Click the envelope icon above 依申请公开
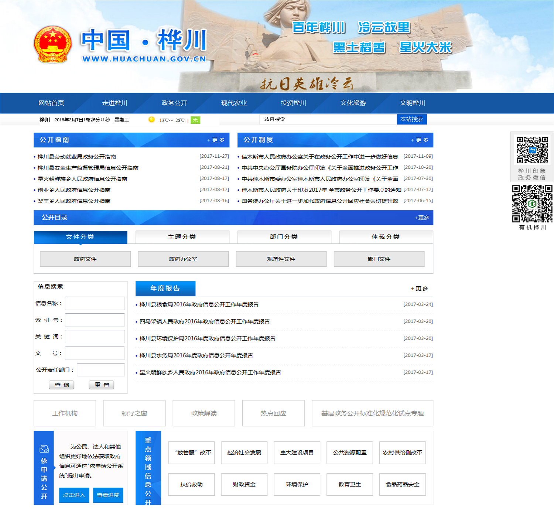The height and width of the screenshot is (512, 554). 44,449
